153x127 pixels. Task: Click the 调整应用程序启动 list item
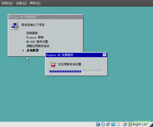pos(38,46)
